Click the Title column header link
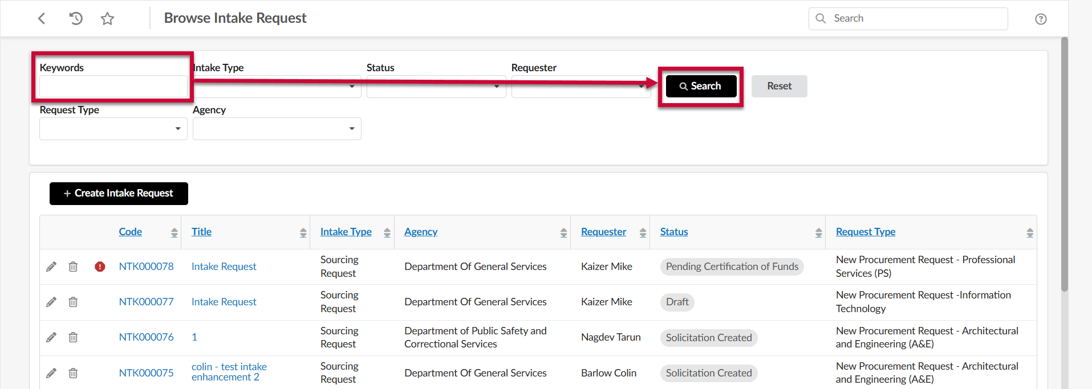 [x=201, y=232]
